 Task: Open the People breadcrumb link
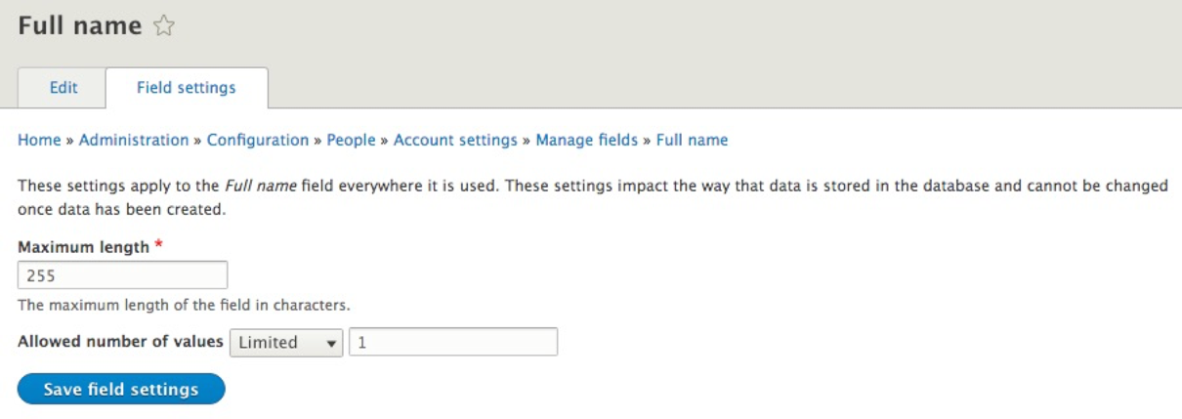[x=351, y=140]
